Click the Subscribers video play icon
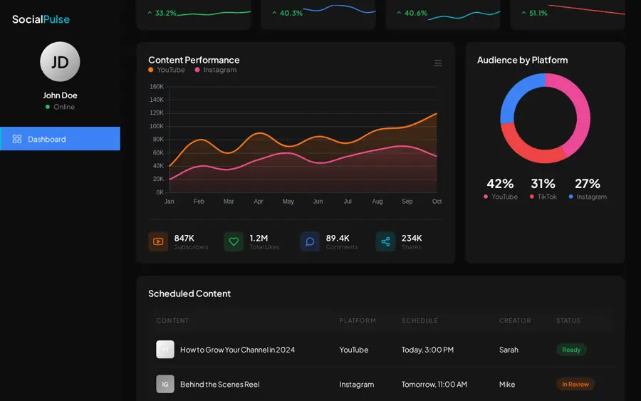Viewport: 641px width, 401px height. pos(158,241)
